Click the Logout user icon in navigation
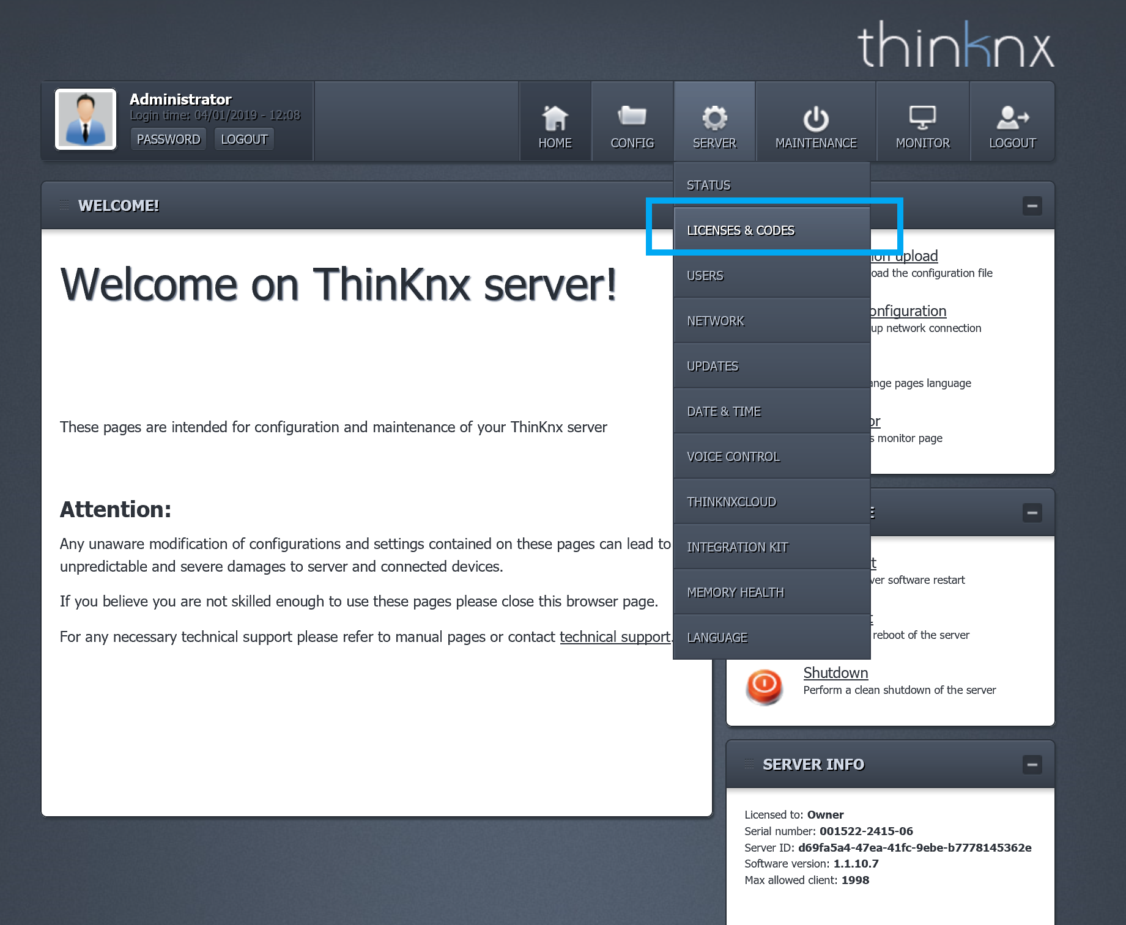Image resolution: width=1126 pixels, height=925 pixels. click(1012, 118)
